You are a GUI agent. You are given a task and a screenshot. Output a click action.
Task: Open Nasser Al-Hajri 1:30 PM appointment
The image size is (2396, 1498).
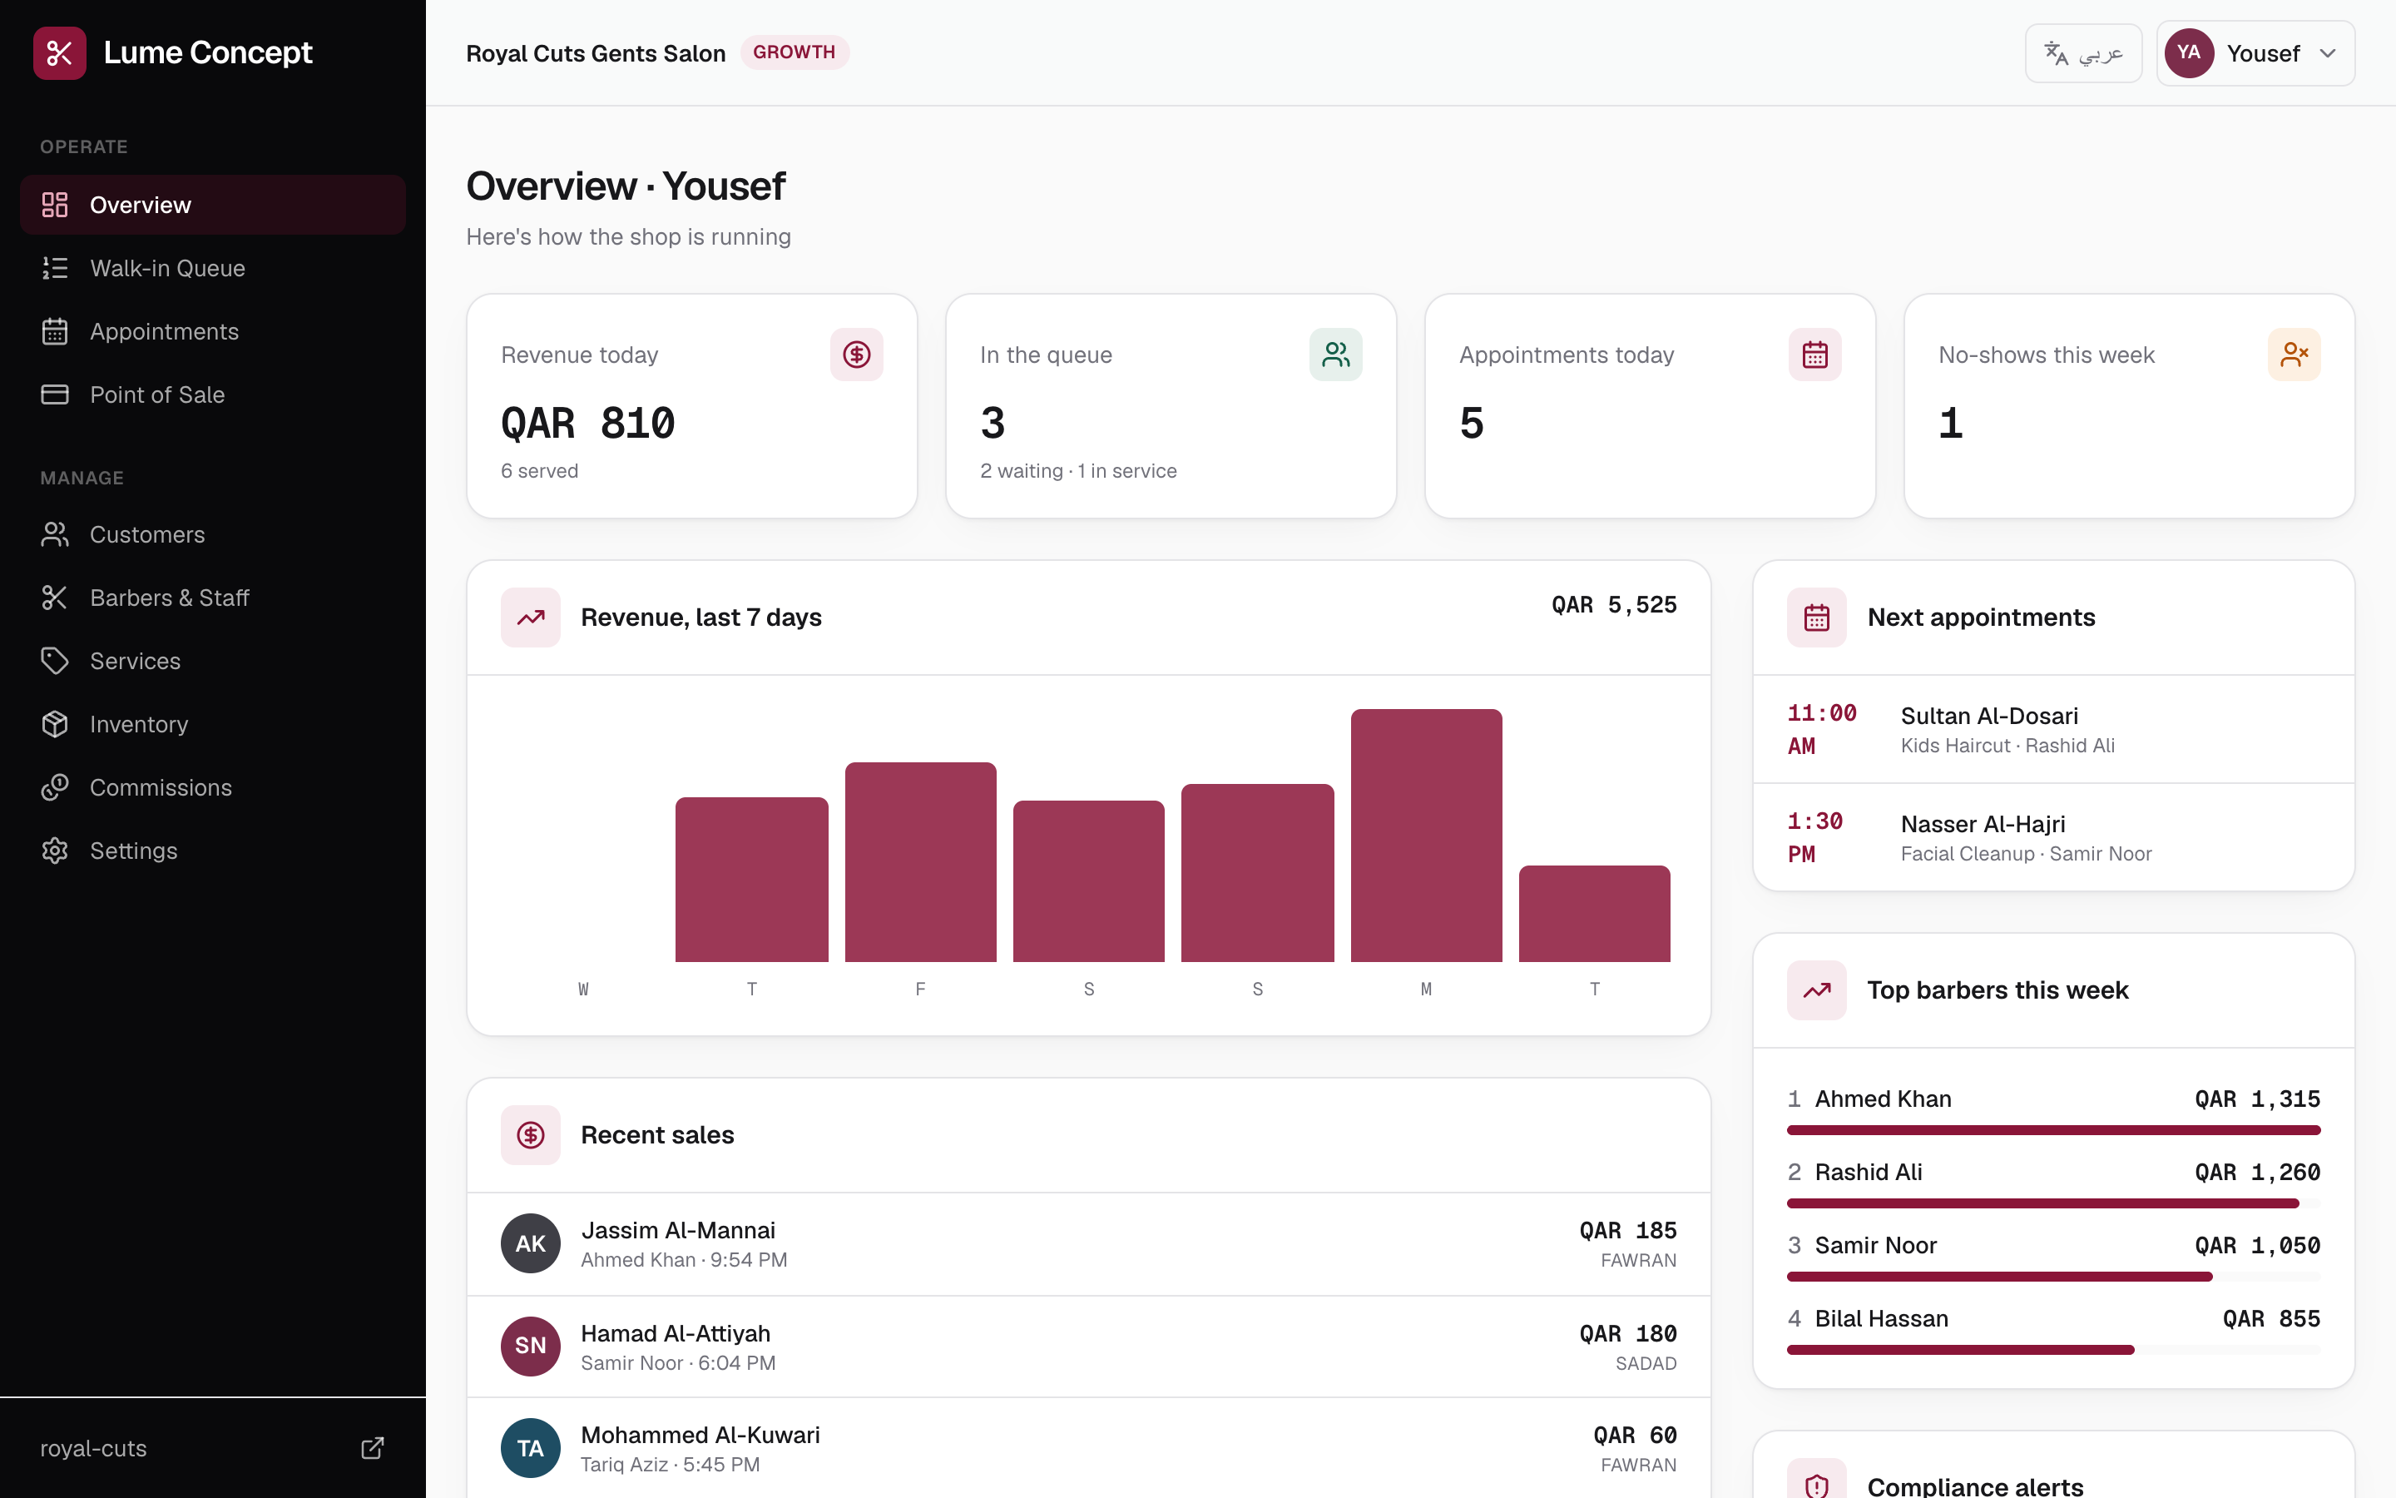point(2053,838)
